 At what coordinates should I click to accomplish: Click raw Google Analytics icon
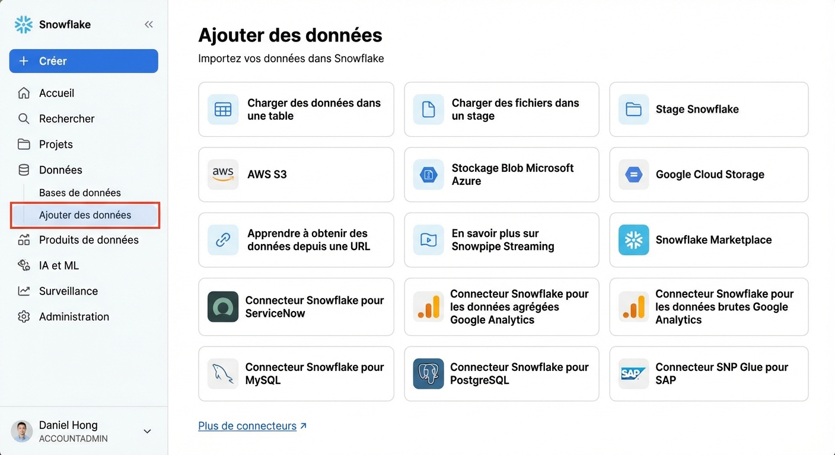click(x=634, y=307)
